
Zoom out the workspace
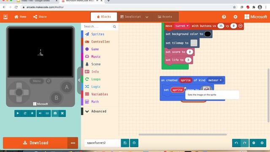point(254,143)
